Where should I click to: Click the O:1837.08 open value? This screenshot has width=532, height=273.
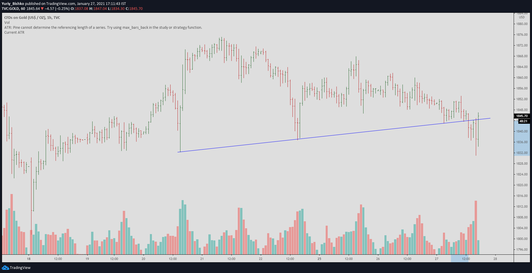click(x=79, y=9)
